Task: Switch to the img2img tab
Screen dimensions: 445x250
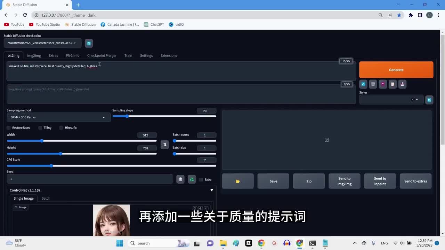Action: point(34,56)
